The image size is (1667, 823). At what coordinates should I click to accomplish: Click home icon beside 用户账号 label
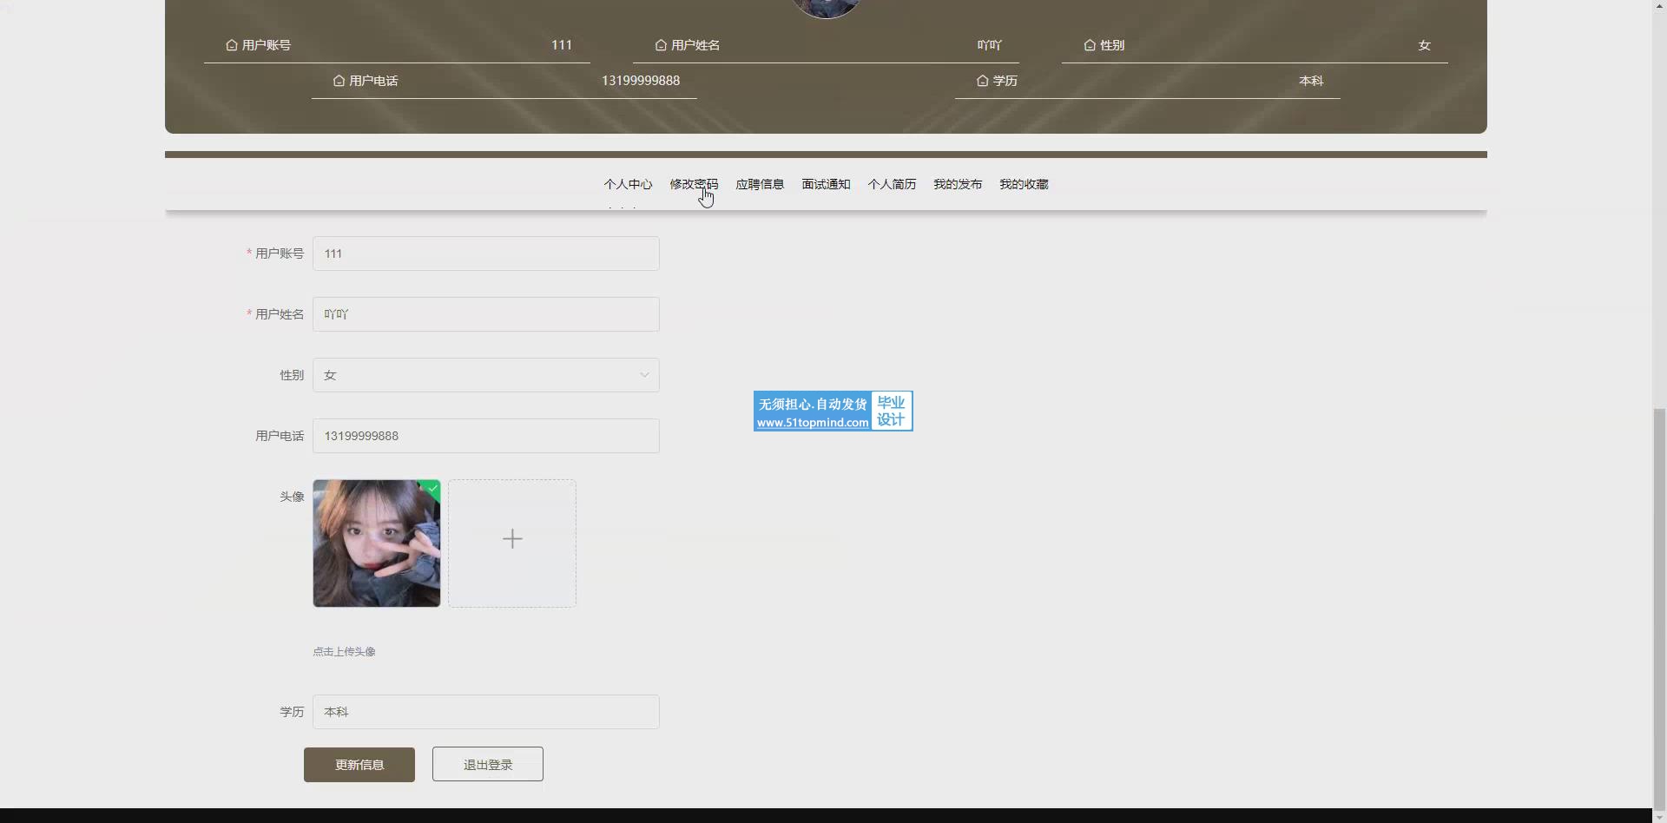click(x=232, y=45)
